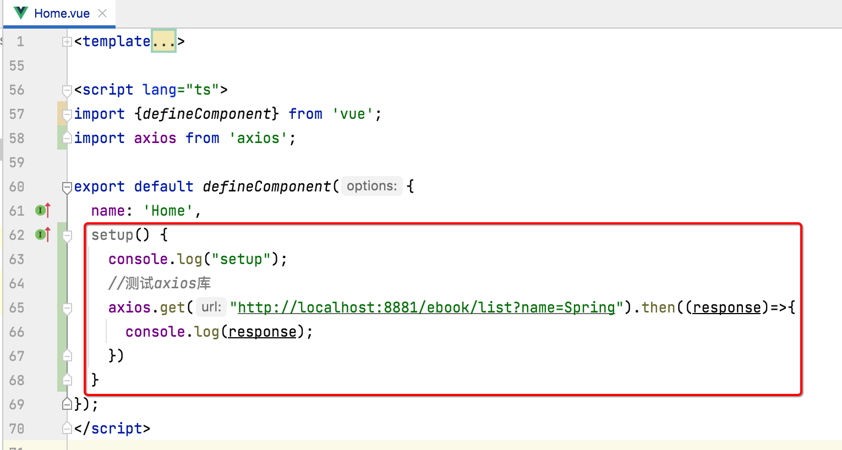Viewport: 842px width, 450px height.
Task: Expand the folded template '...' region
Action: tap(163, 40)
